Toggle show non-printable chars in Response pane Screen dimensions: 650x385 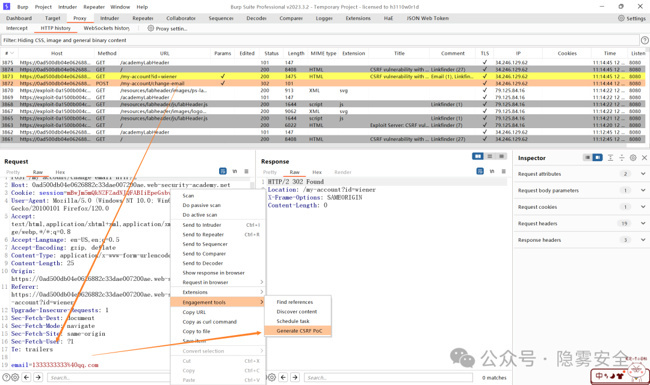click(492, 171)
